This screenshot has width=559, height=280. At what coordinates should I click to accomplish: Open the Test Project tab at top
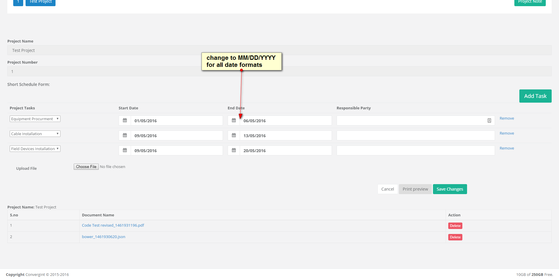pyautogui.click(x=41, y=2)
